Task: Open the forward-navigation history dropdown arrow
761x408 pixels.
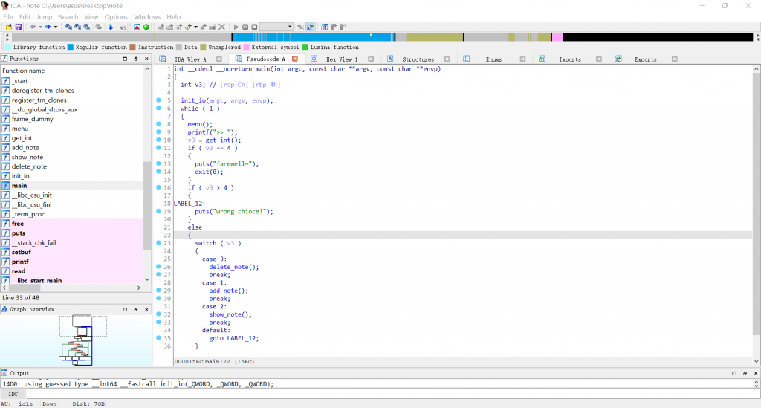Action: click(55, 27)
